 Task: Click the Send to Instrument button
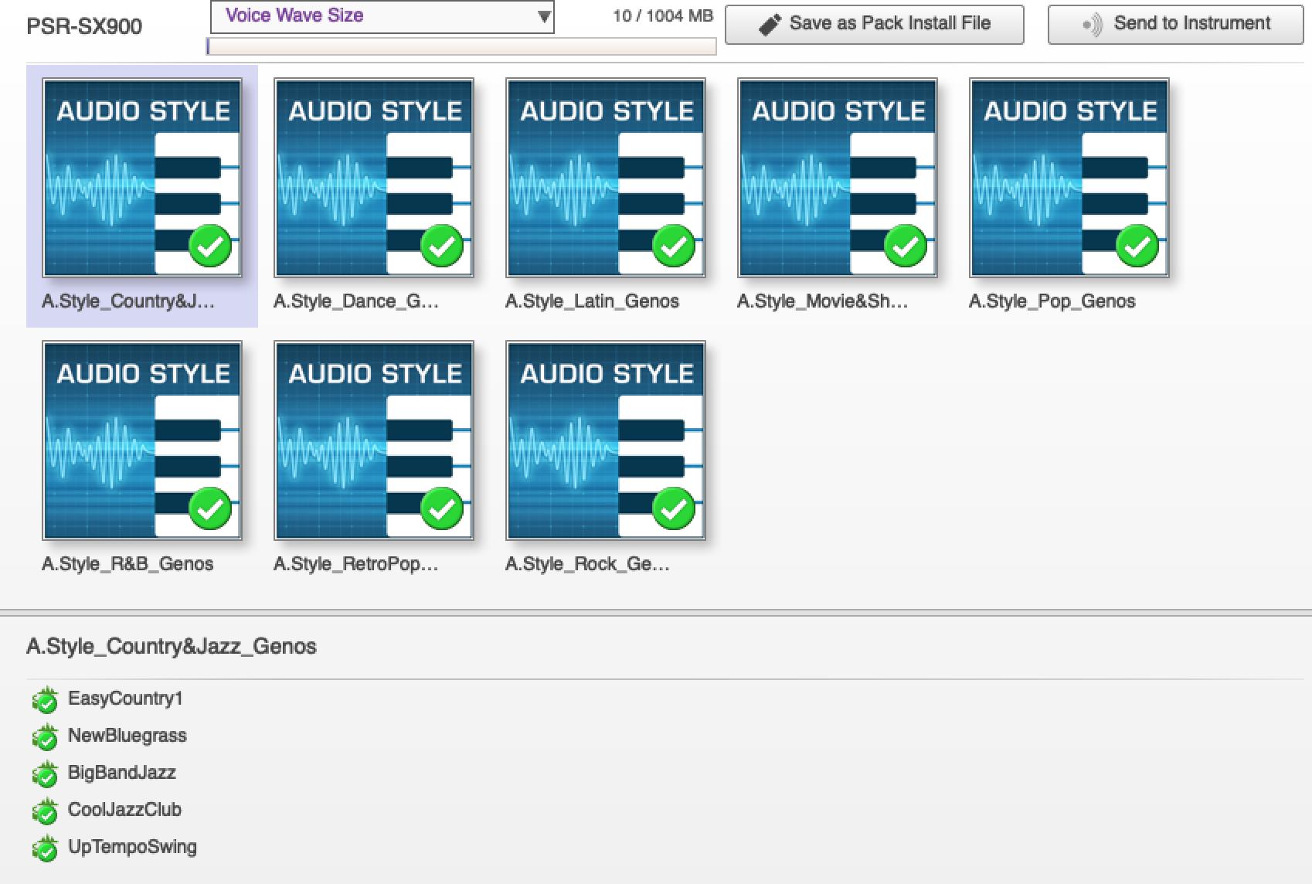coord(1174,25)
